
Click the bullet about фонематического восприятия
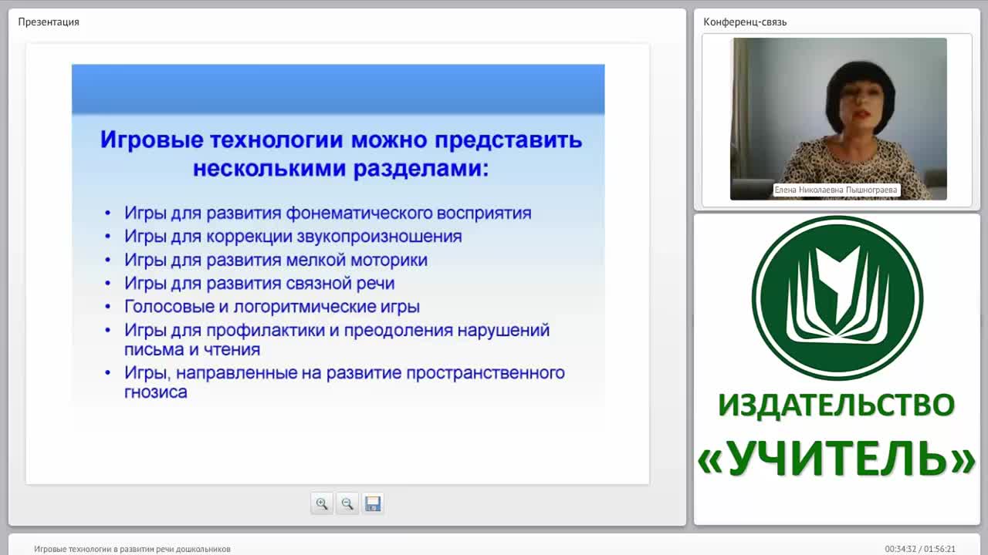coord(328,213)
